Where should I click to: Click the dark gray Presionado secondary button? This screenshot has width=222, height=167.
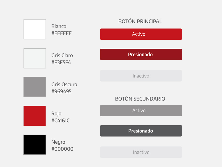141,131
